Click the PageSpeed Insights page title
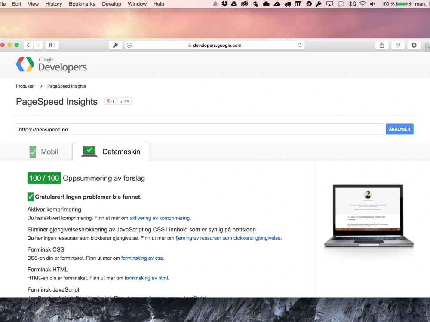This screenshot has width=430, height=322. point(57,102)
